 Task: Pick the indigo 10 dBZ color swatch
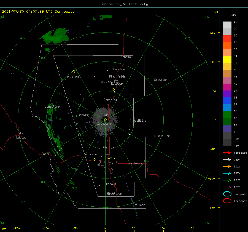[227, 129]
